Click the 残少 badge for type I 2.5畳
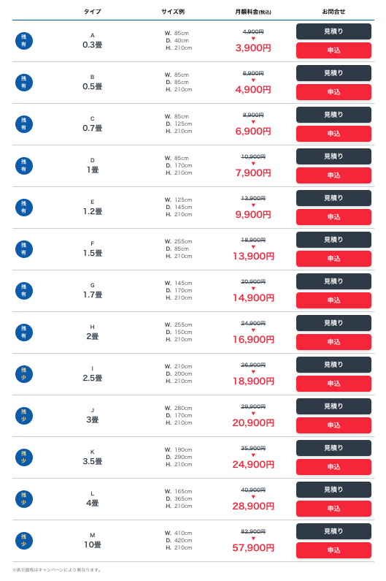The height and width of the screenshot is (581, 386). click(x=24, y=374)
